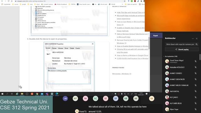Click the Kapat button
Viewport: 201px width, 113px height.
pyautogui.click(x=155, y=35)
